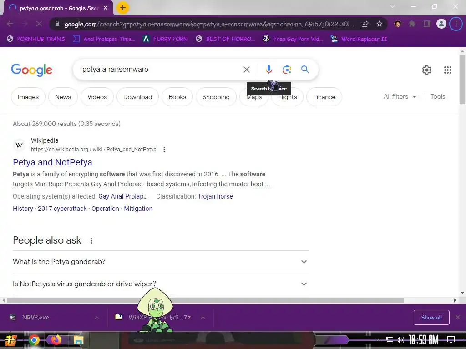This screenshot has width=466, height=349.
Task: Clear the search box with the X icon
Action: point(246,70)
